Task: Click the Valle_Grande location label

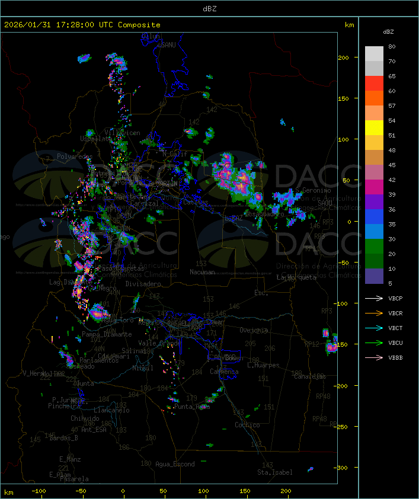Action: coord(159,343)
